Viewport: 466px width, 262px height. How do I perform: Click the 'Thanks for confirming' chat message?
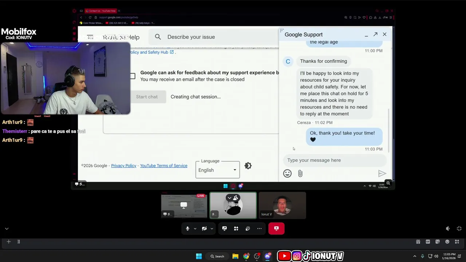tap(324, 61)
